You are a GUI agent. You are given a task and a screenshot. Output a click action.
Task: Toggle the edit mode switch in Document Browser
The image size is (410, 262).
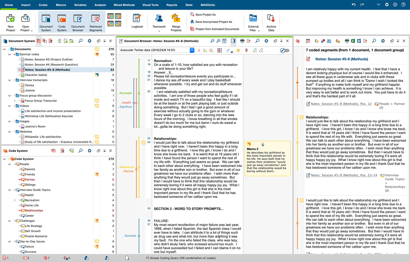(285, 50)
